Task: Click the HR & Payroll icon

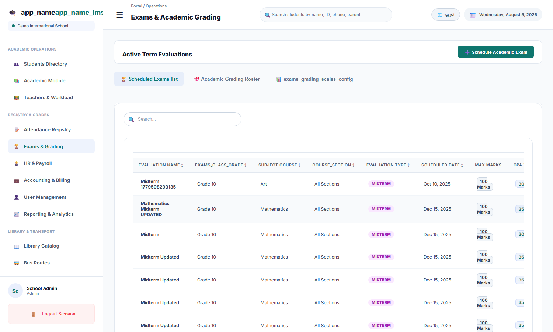Action: point(17,163)
